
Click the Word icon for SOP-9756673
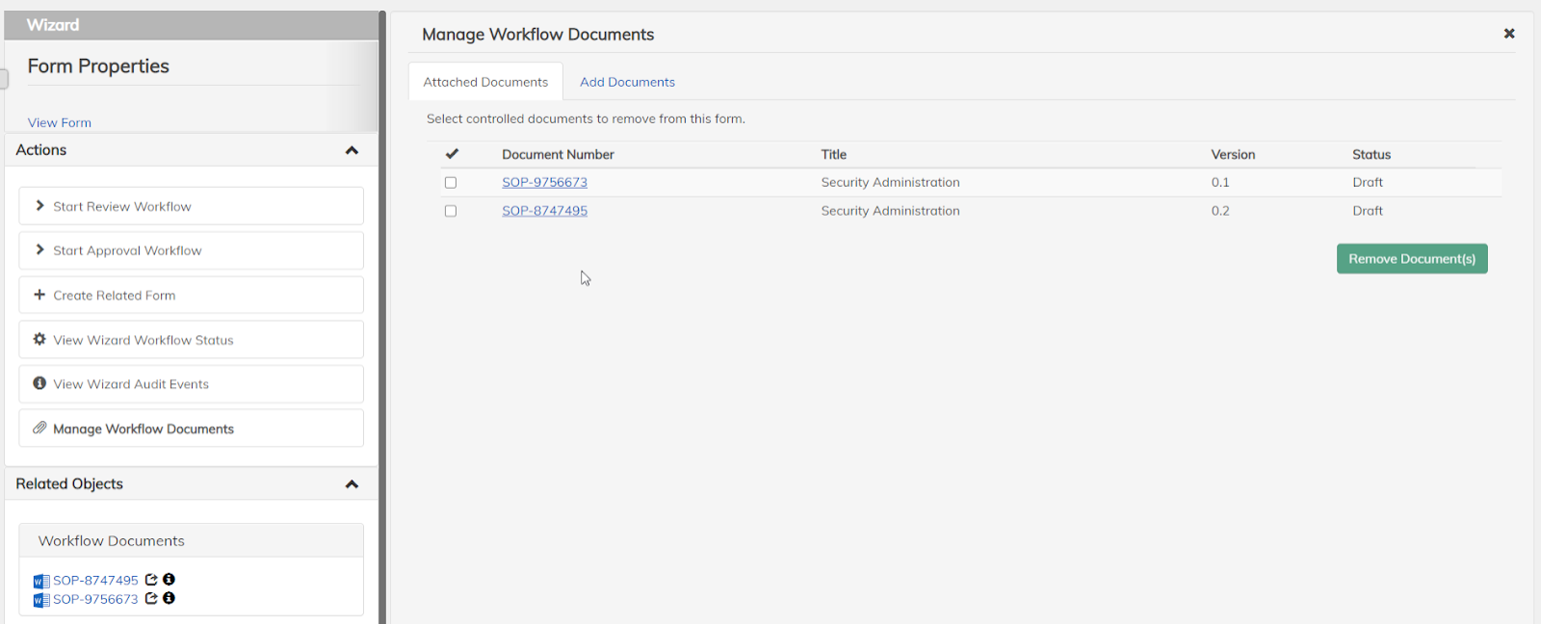coord(40,600)
